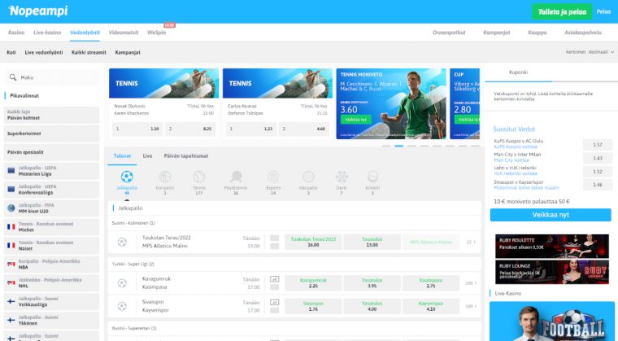Image resolution: width=618 pixels, height=341 pixels.
Task: Switch to the Live events tab
Action: coord(147,156)
